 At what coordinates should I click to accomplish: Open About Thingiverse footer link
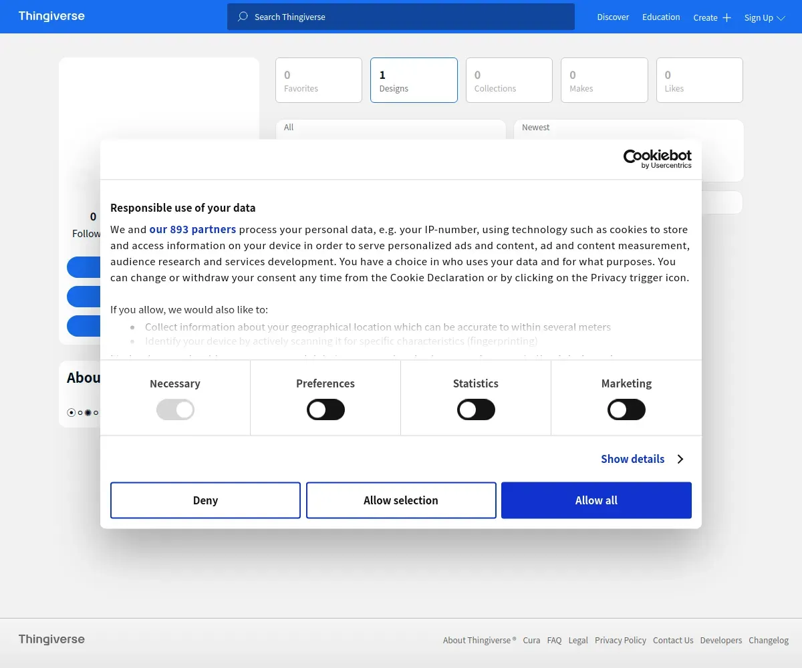point(479,640)
